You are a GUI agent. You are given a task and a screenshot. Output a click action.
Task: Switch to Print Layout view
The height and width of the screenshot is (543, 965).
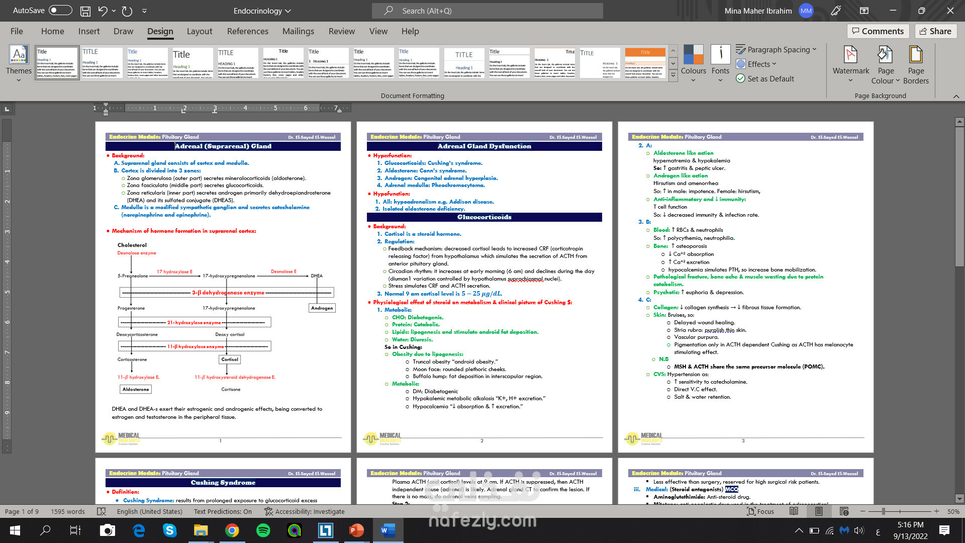(819, 511)
